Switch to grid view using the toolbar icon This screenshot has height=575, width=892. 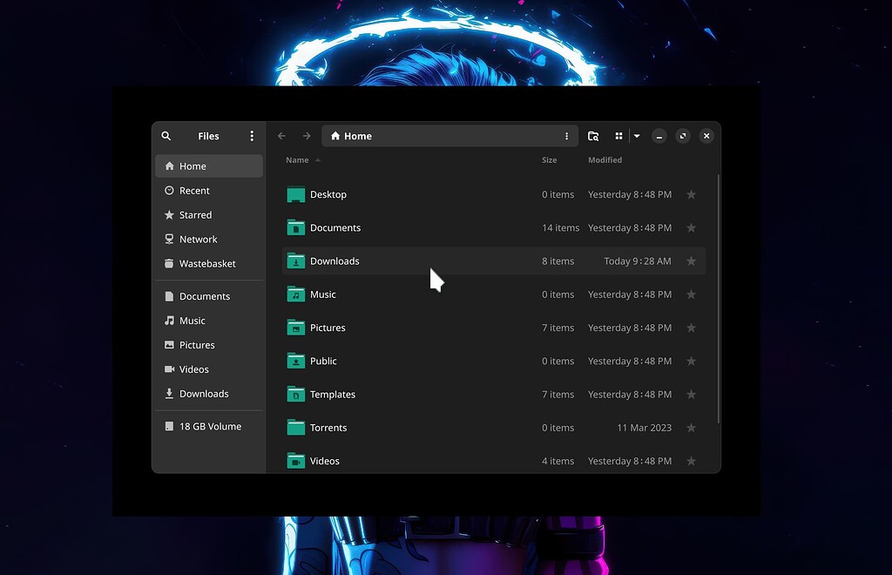(618, 136)
